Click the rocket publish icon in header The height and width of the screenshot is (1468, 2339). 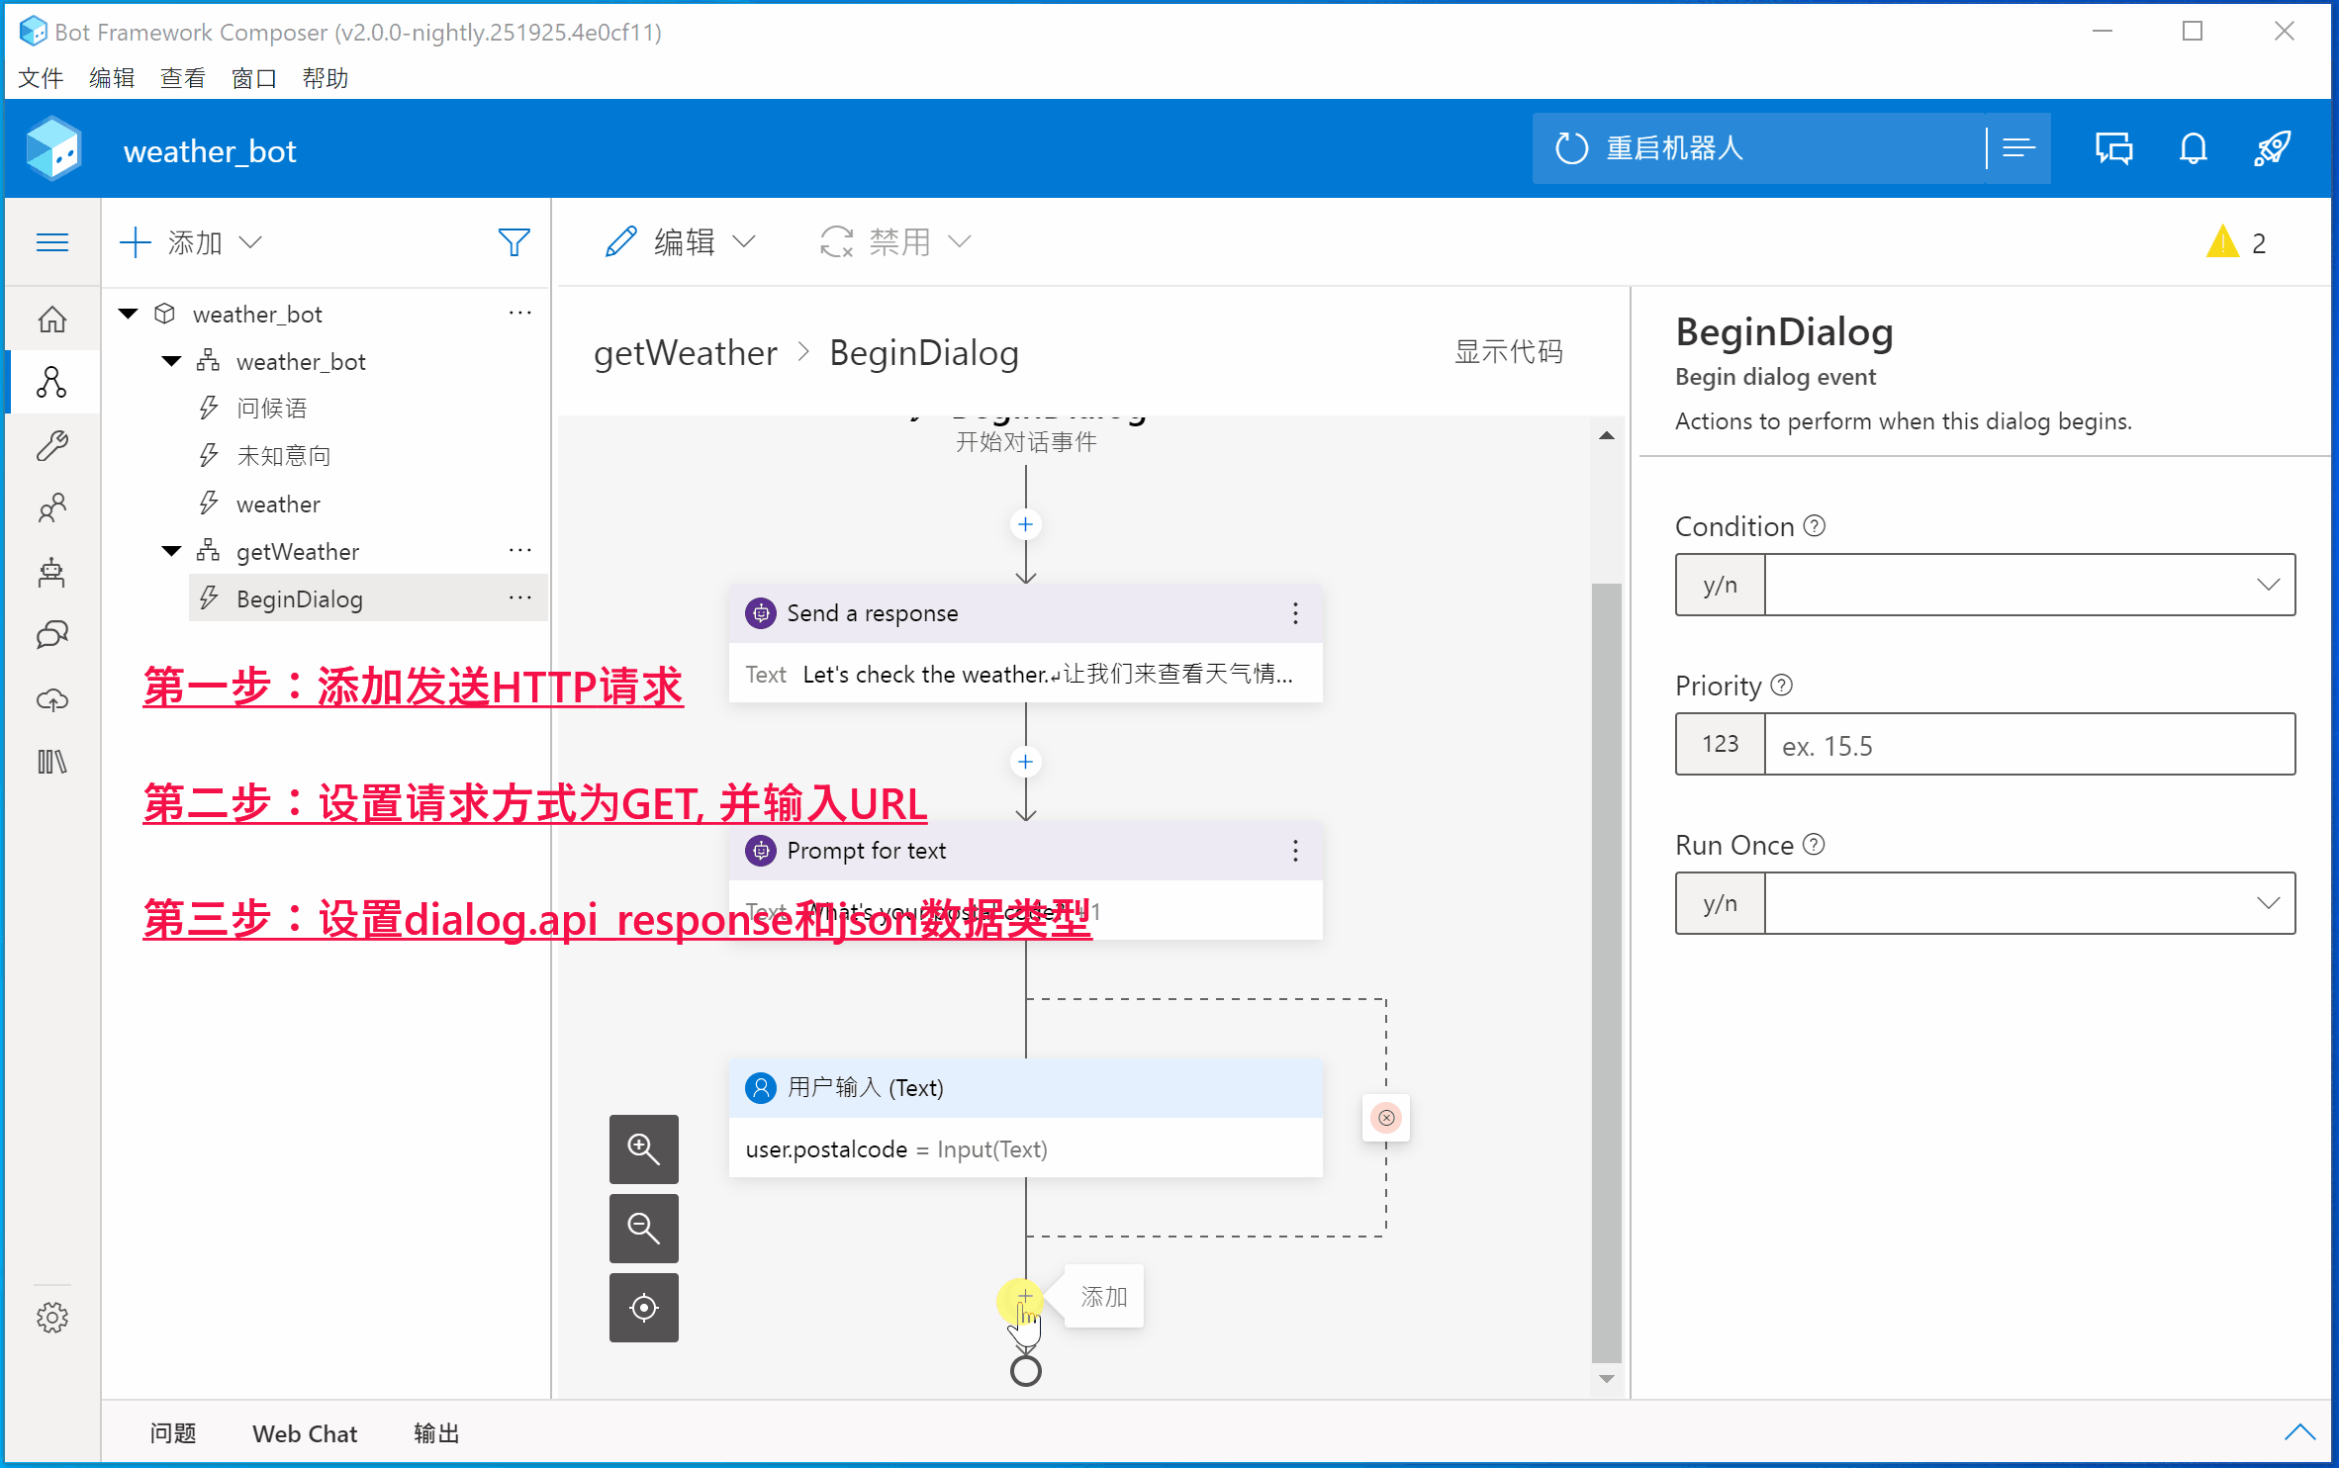pyautogui.click(x=2272, y=148)
